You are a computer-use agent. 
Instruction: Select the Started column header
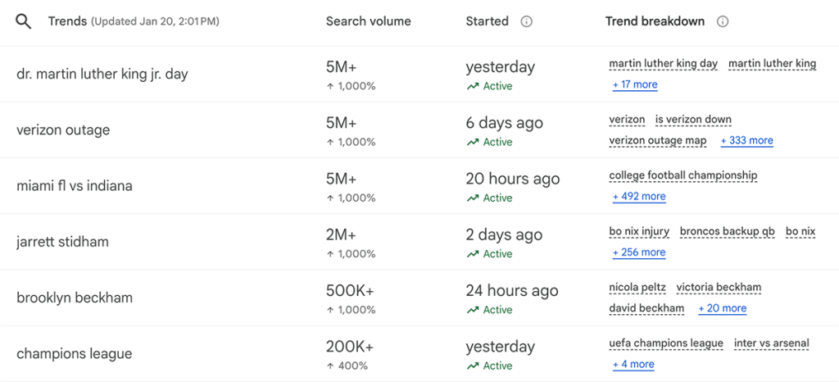[487, 21]
